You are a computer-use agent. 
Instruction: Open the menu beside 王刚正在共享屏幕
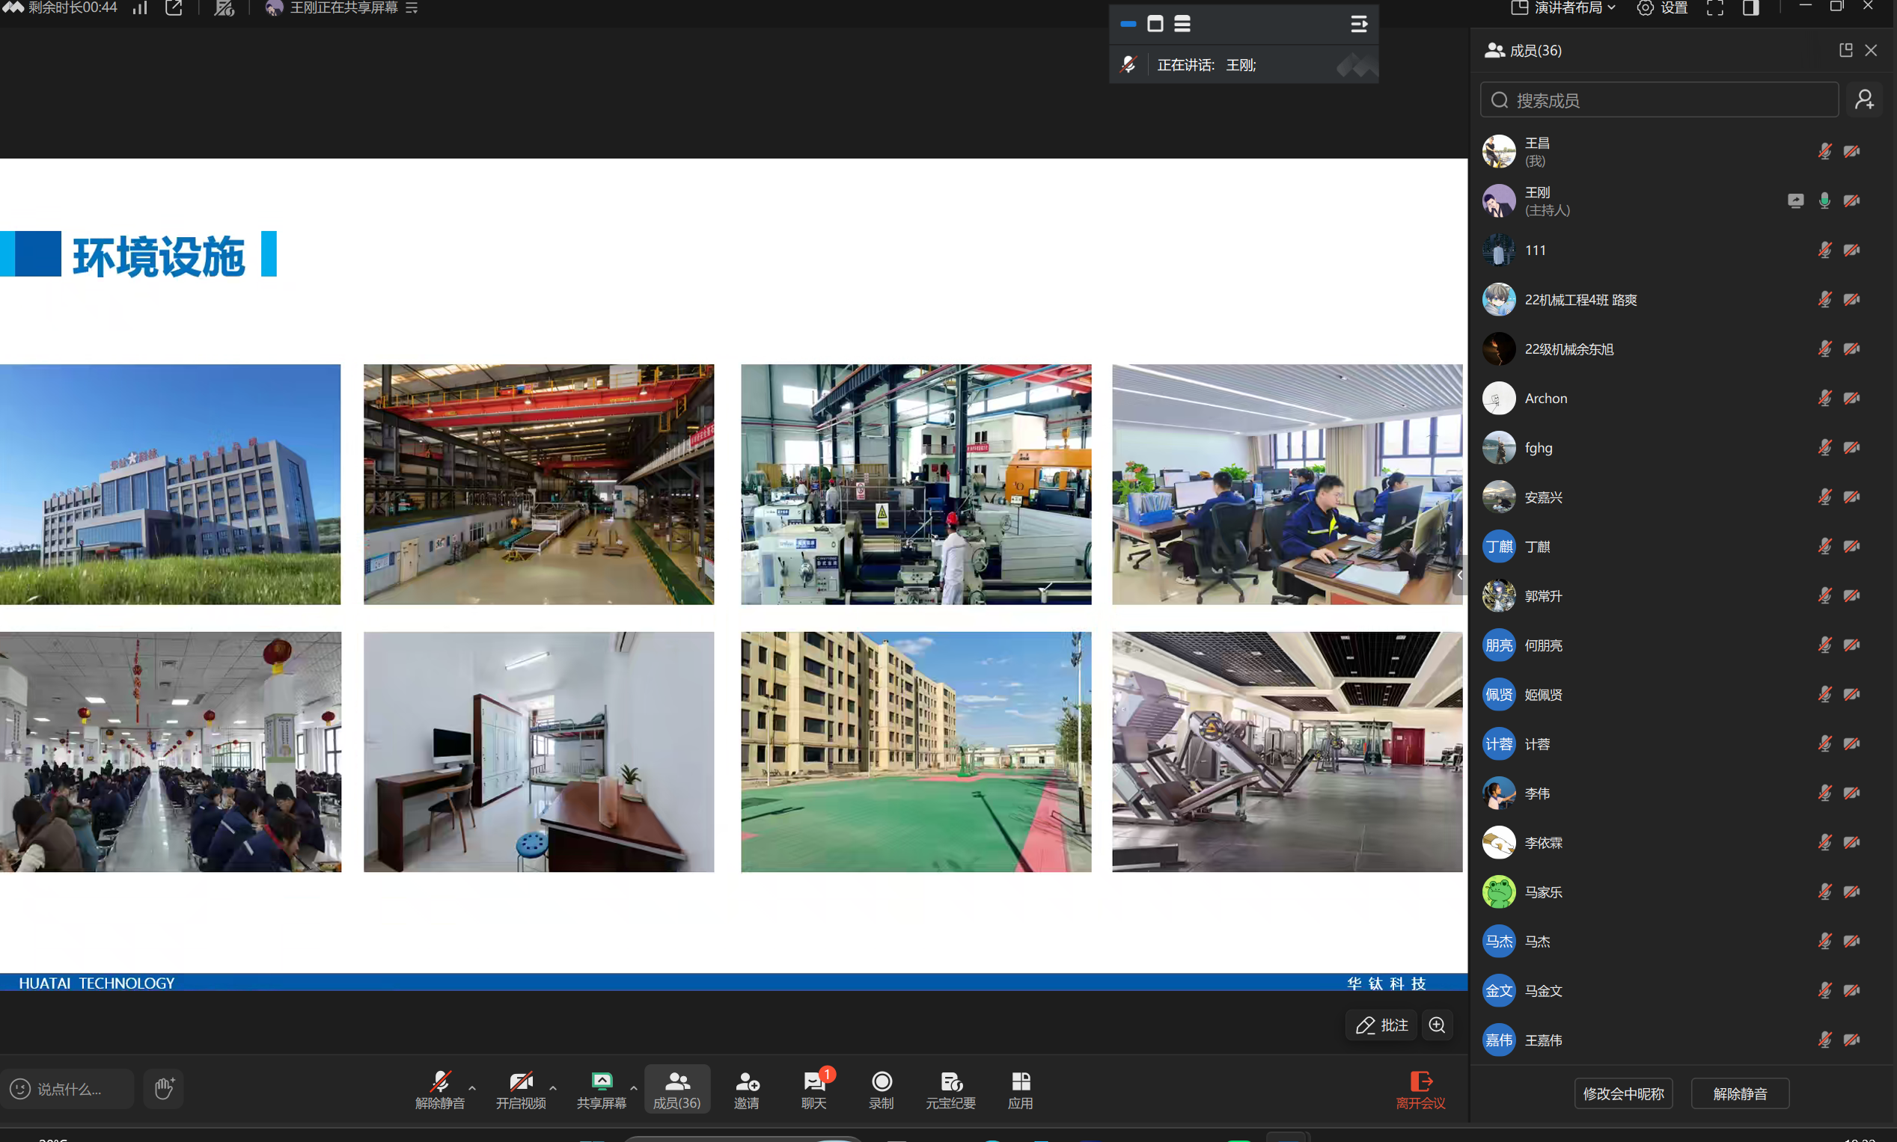pos(412,8)
